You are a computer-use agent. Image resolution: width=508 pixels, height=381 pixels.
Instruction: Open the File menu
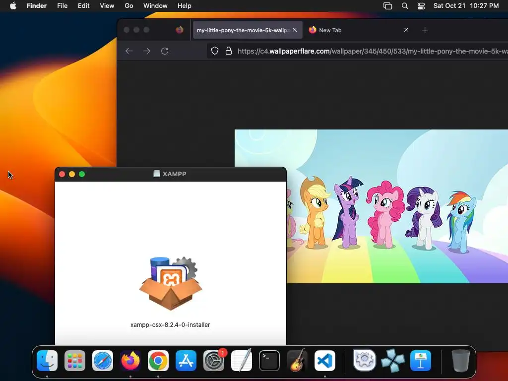pos(62,6)
